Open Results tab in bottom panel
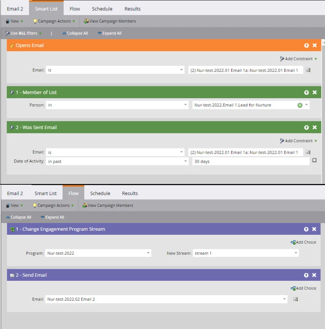Viewport: 325px width, 329px height. tap(130, 193)
